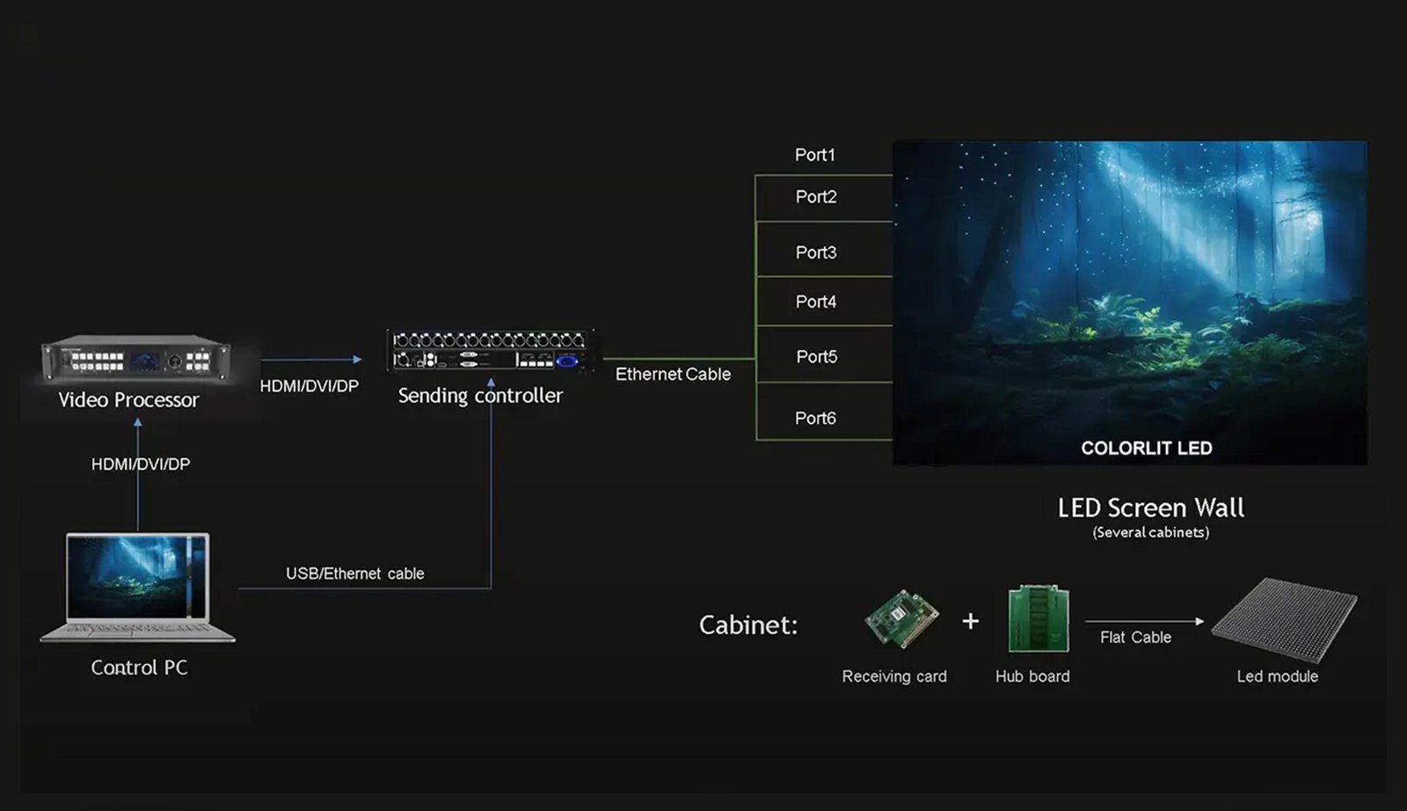
Task: Select the Port1 label
Action: tap(814, 155)
